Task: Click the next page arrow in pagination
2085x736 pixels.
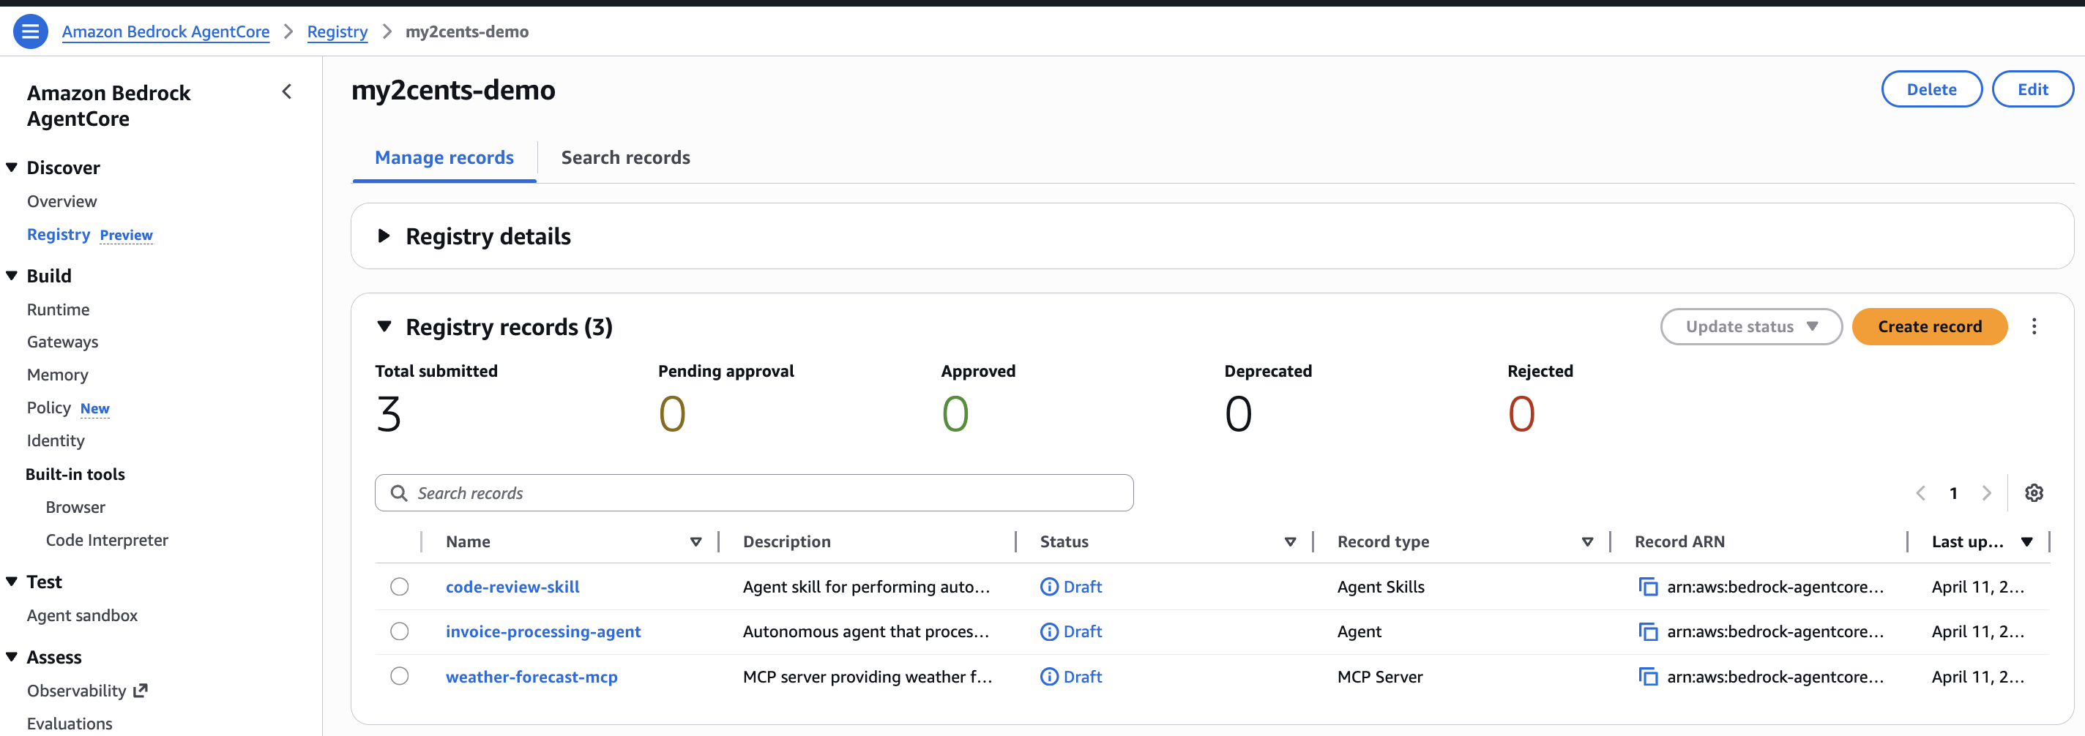Action: coord(1988,492)
